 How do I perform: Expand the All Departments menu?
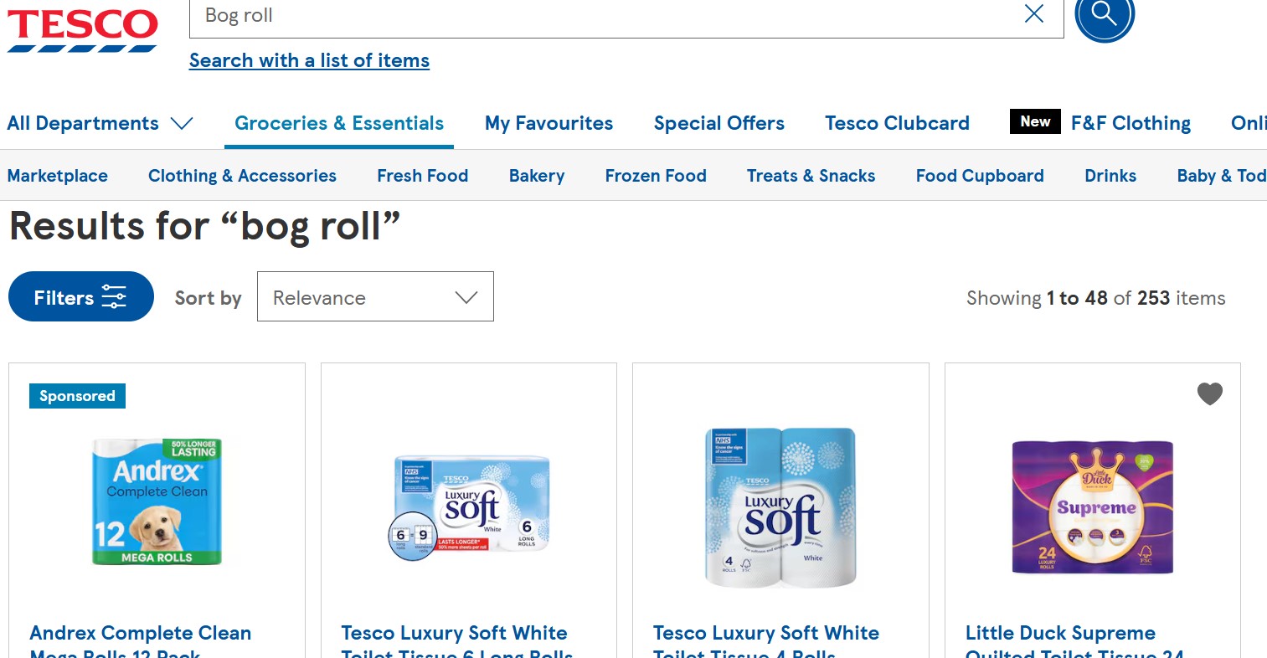pyautogui.click(x=100, y=123)
